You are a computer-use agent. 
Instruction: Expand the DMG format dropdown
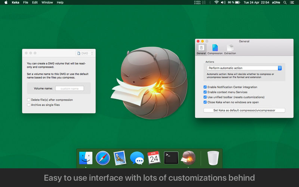tap(85, 53)
